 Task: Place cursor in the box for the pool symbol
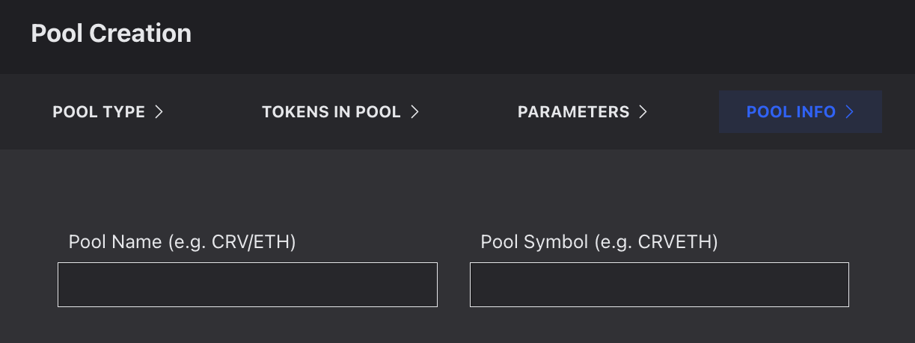pyautogui.click(x=659, y=284)
